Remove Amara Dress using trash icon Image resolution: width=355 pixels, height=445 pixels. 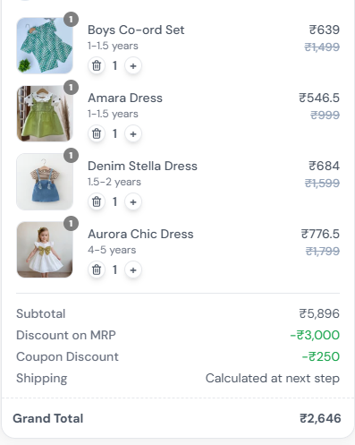tap(97, 133)
